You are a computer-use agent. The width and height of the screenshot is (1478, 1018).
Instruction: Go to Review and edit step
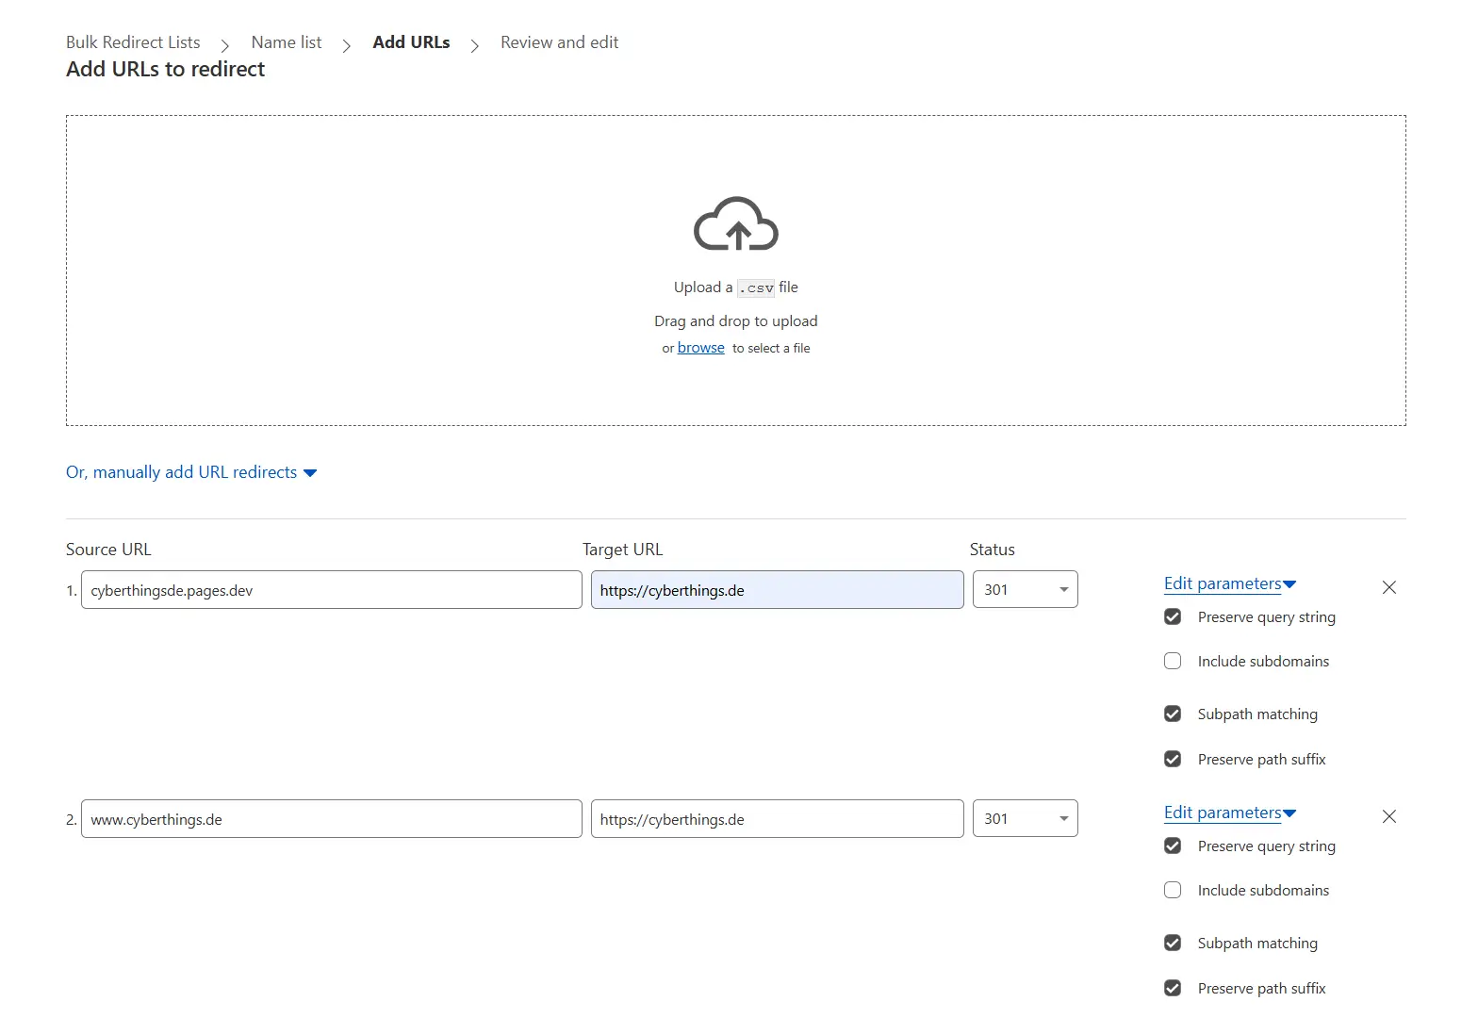[x=559, y=42]
